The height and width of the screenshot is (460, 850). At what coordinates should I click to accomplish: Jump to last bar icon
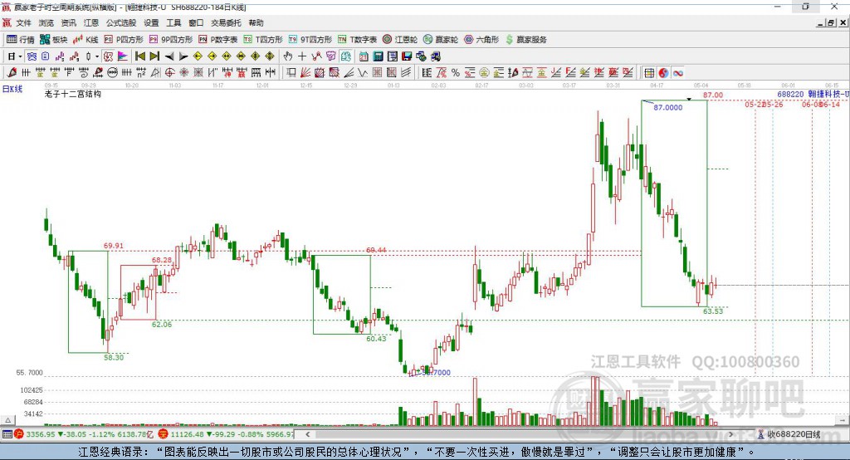[x=154, y=56]
